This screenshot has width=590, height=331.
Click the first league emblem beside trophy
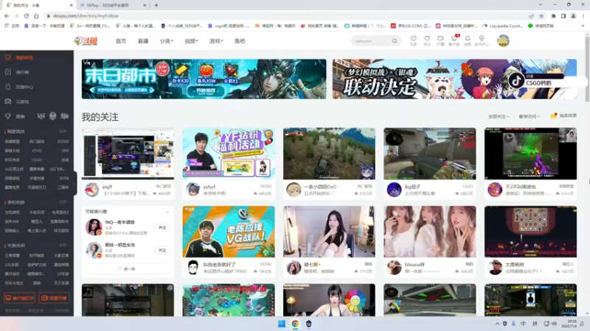click(41, 116)
